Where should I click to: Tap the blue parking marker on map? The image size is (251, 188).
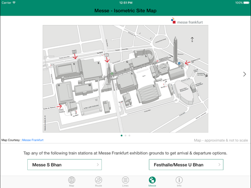coord(179,63)
